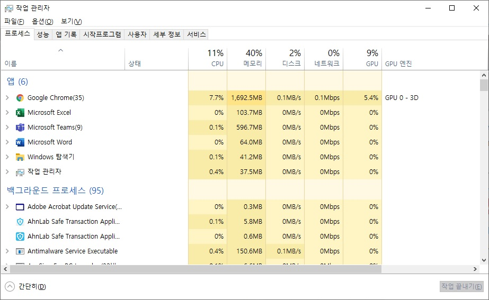489x300 pixels.
Task: Click the Google Chrome icon in process list
Action: pyautogui.click(x=20, y=98)
